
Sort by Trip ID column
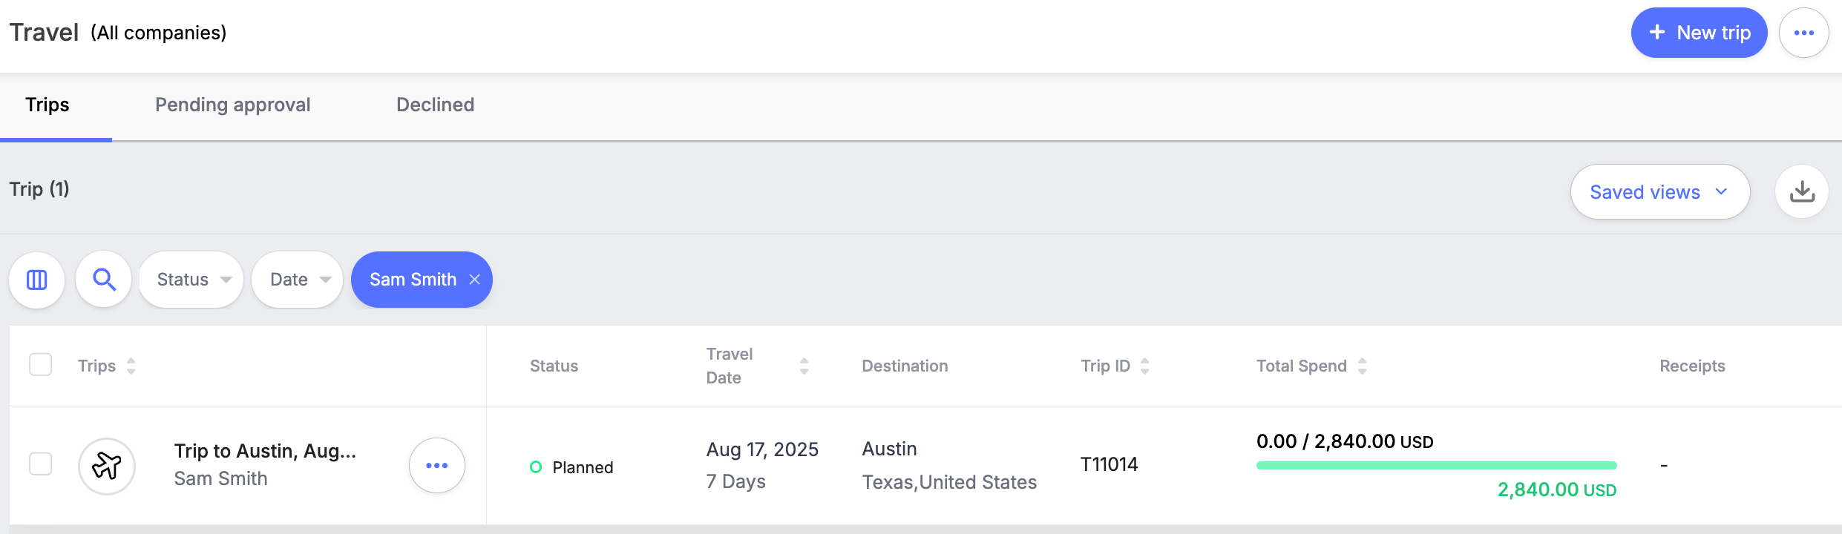coord(1145,366)
